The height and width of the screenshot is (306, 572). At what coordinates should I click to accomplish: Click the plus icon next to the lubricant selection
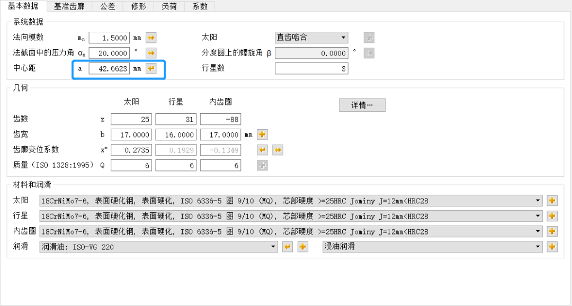[x=302, y=246]
